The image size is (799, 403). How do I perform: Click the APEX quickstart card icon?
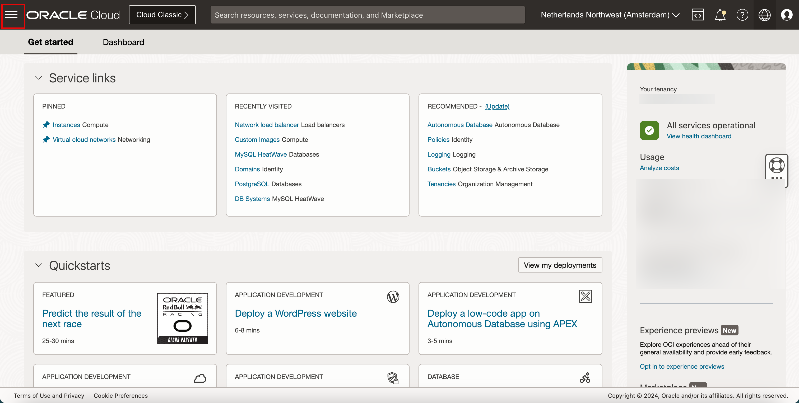click(585, 296)
